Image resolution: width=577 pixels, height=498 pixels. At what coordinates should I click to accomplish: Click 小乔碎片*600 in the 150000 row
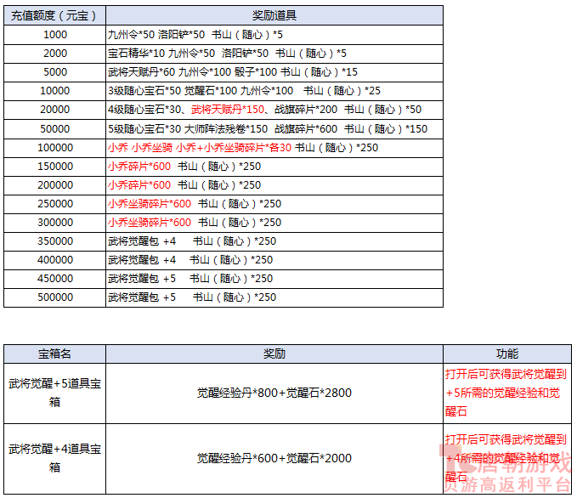pyautogui.click(x=139, y=167)
